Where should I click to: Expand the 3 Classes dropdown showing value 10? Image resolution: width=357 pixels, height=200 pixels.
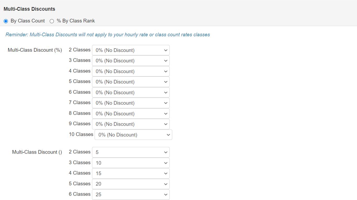(131, 163)
